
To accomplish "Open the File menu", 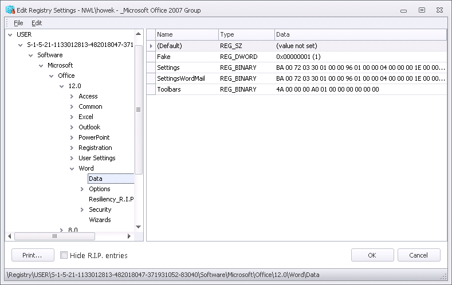I will coord(18,23).
